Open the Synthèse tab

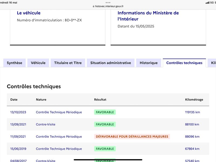coord(15,63)
